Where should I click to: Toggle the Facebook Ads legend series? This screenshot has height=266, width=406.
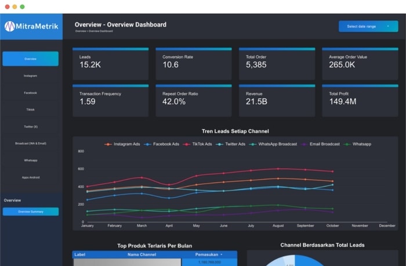(x=161, y=144)
